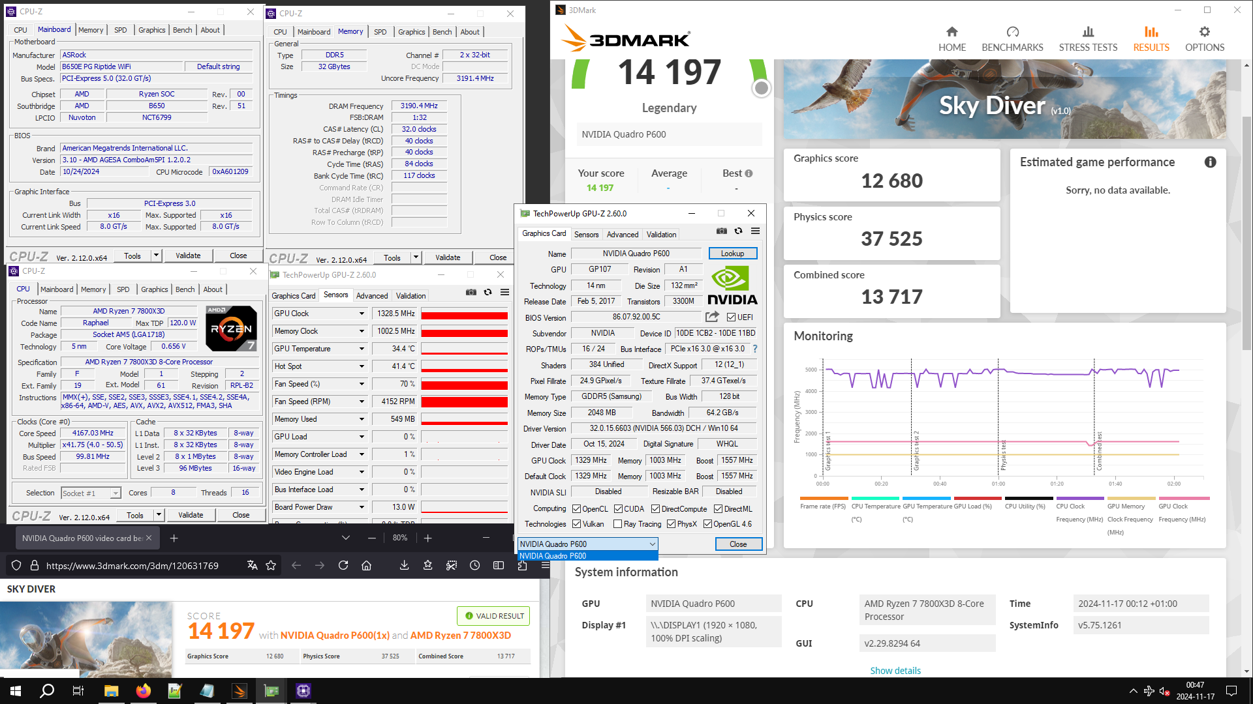This screenshot has height=704, width=1253.
Task: Click the info icon next to Best score
Action: pos(749,173)
